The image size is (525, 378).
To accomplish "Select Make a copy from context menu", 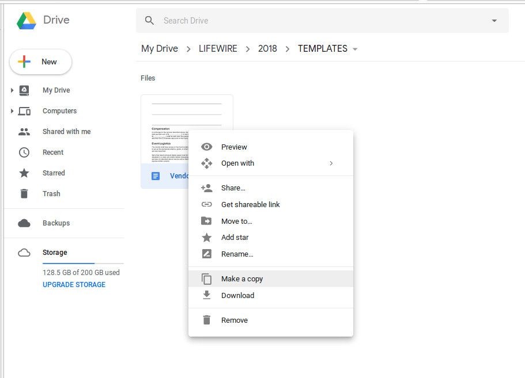I will [242, 279].
